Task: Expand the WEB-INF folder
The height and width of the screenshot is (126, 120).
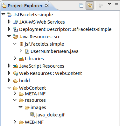Action: tap(15, 122)
